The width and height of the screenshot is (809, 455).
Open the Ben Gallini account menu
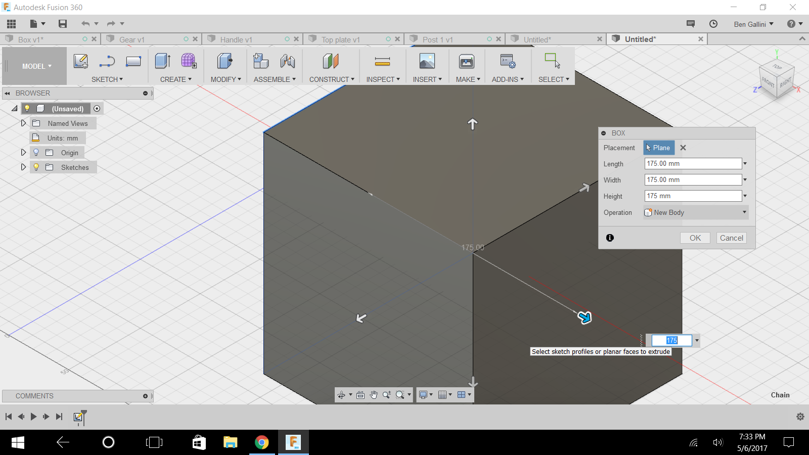click(753, 24)
